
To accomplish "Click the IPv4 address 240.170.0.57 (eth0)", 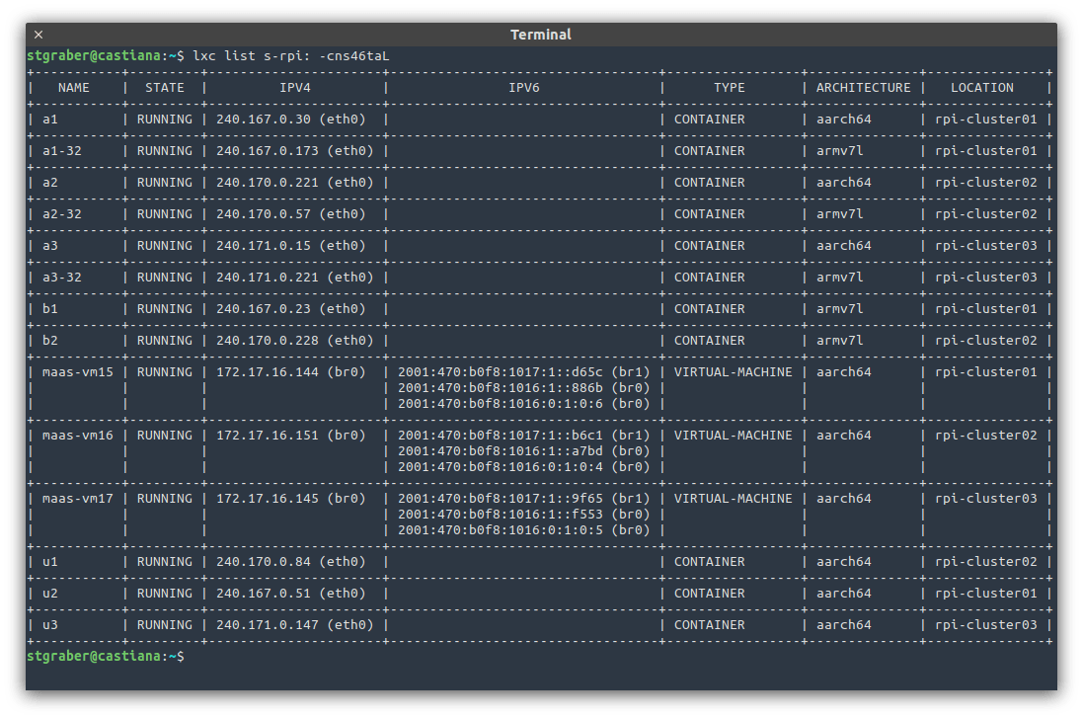I will [291, 214].
